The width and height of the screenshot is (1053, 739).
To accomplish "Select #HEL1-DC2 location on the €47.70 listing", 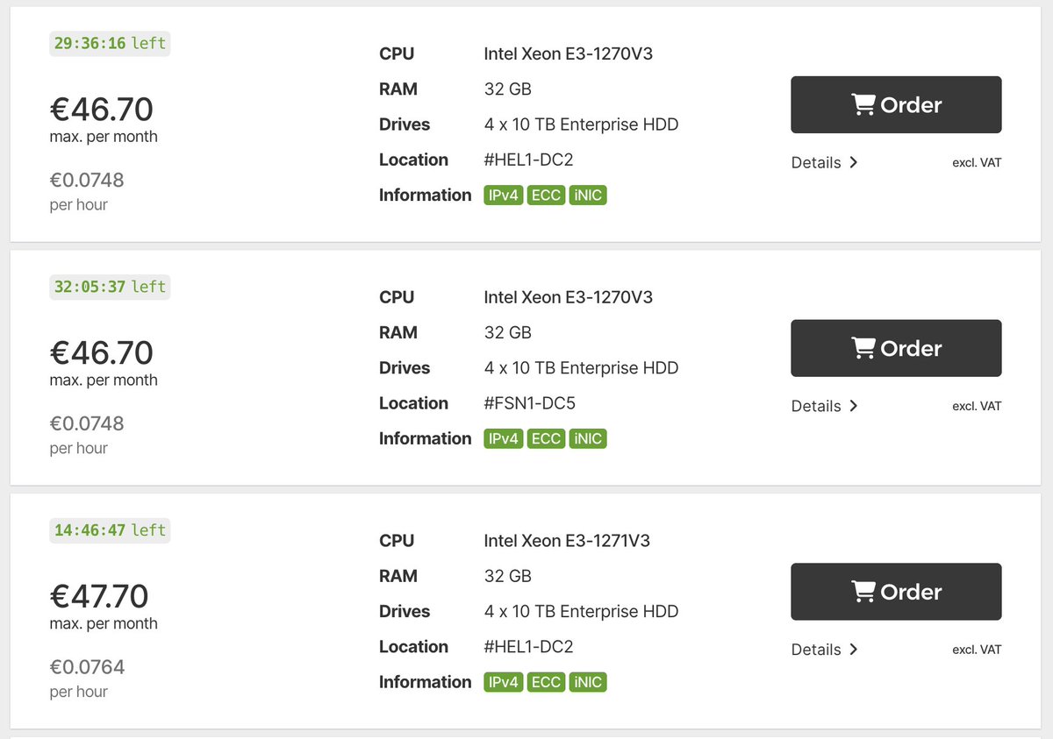I will pos(528,647).
